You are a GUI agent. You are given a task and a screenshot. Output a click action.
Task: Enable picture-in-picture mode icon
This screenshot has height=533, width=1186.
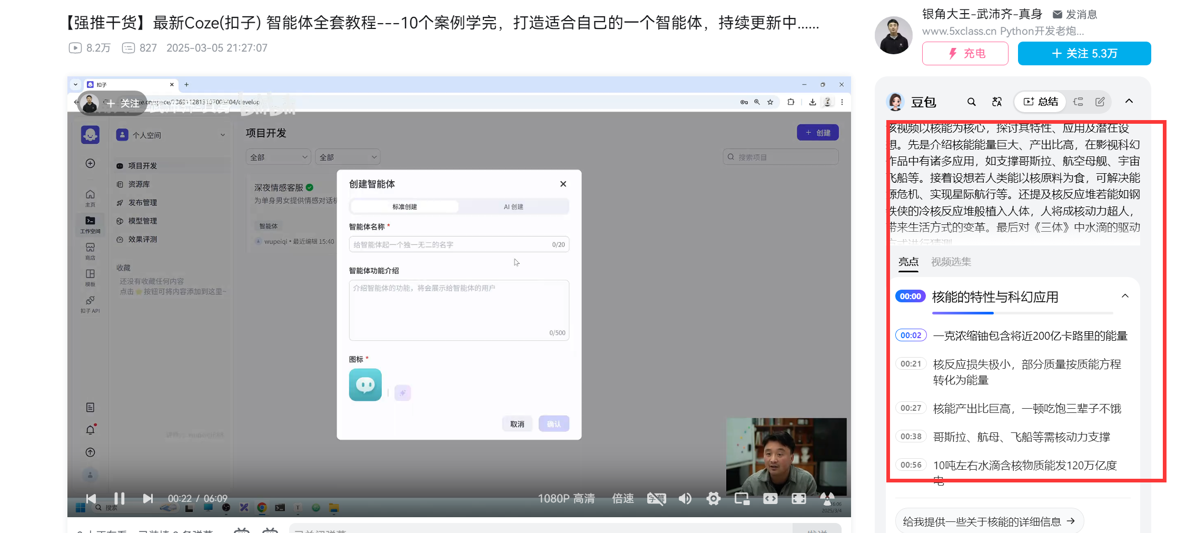click(742, 498)
